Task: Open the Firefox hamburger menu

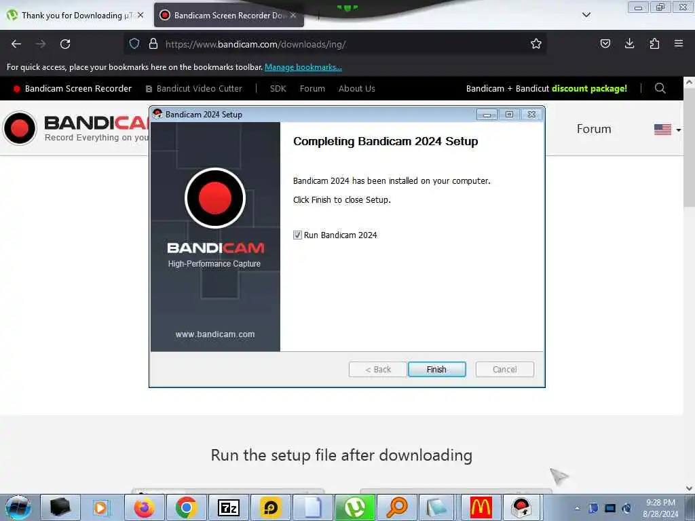Action: [x=679, y=44]
